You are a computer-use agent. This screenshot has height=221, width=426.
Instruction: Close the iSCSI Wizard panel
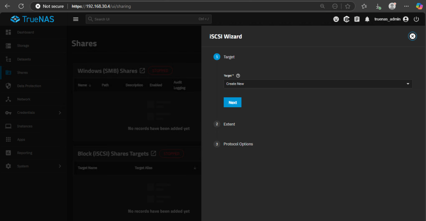[x=412, y=36]
